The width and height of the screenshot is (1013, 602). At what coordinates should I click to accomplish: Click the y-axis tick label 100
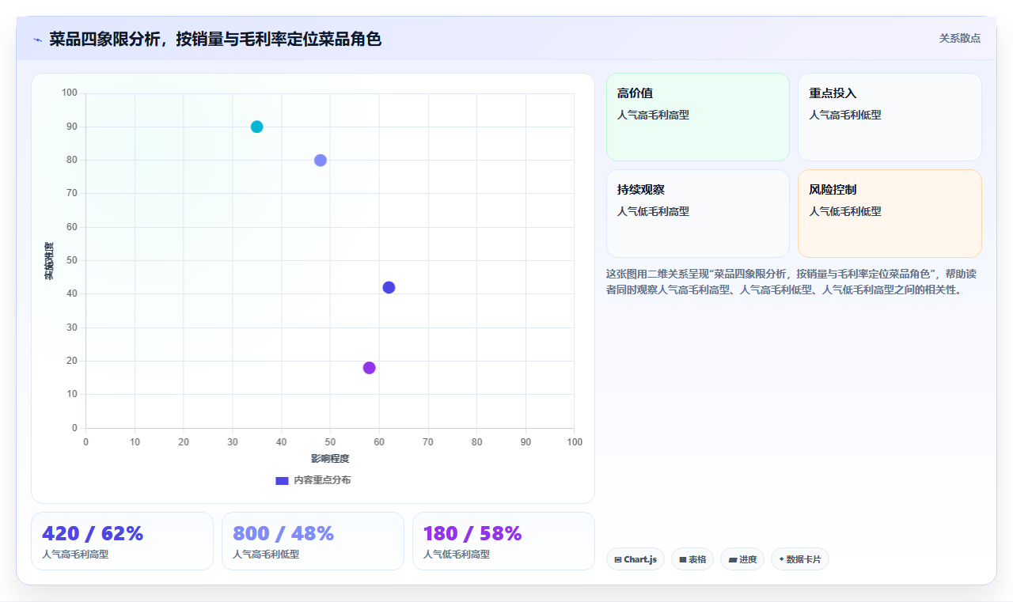pos(70,93)
